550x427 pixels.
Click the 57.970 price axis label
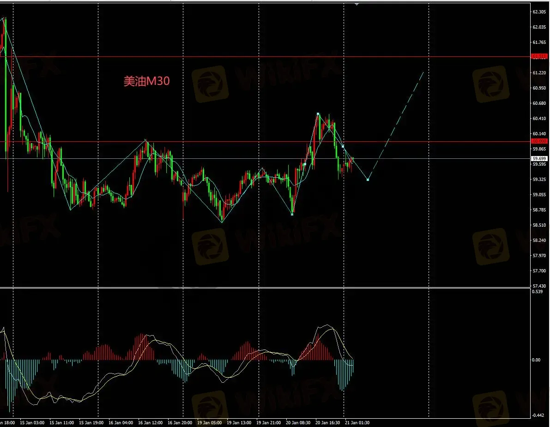539,256
